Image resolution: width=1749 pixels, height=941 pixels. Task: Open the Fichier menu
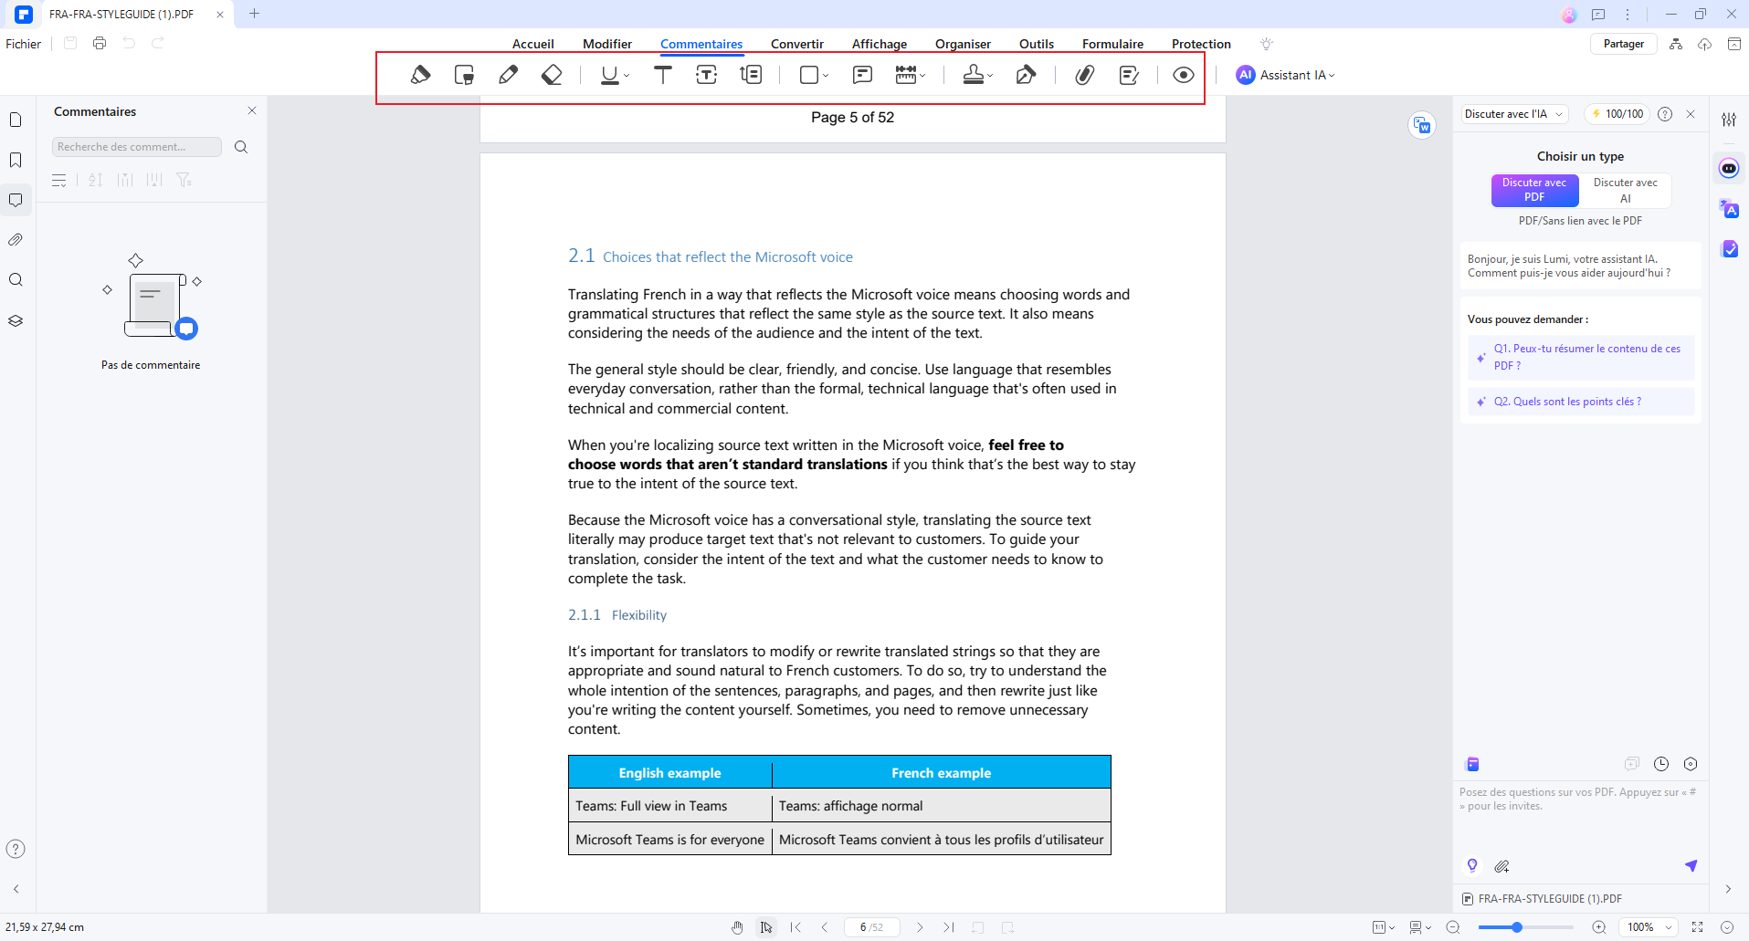(x=24, y=44)
